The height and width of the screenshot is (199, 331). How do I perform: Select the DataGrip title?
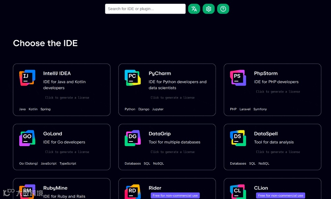160,134
